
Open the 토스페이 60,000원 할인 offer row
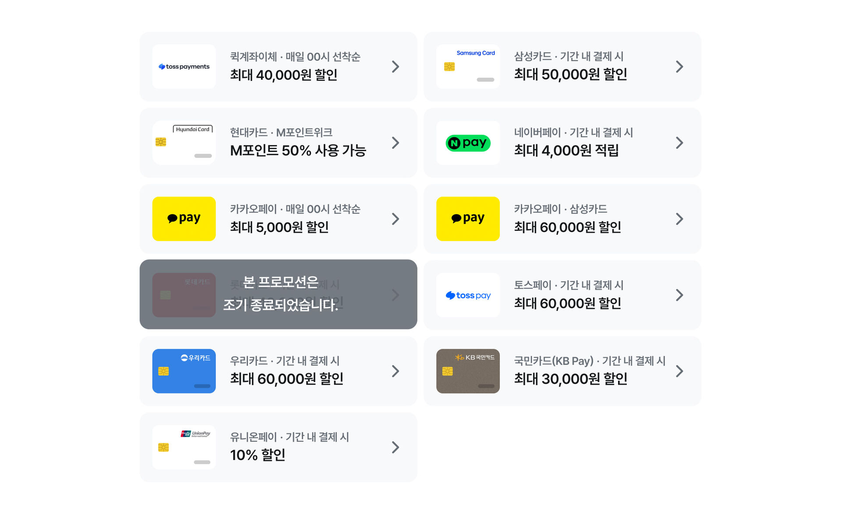pyautogui.click(x=562, y=295)
